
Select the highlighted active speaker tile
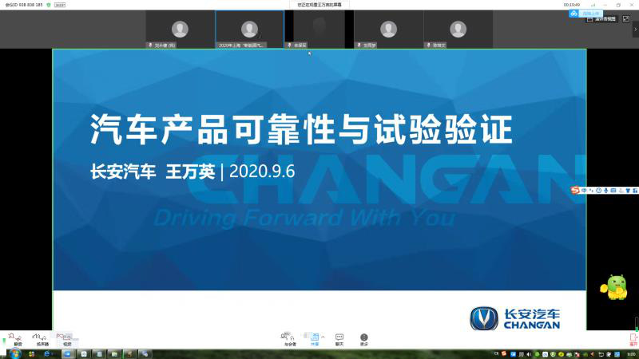tap(249, 30)
